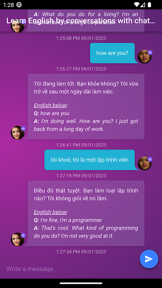Tap the settings gear in status bar

pos(19,5)
